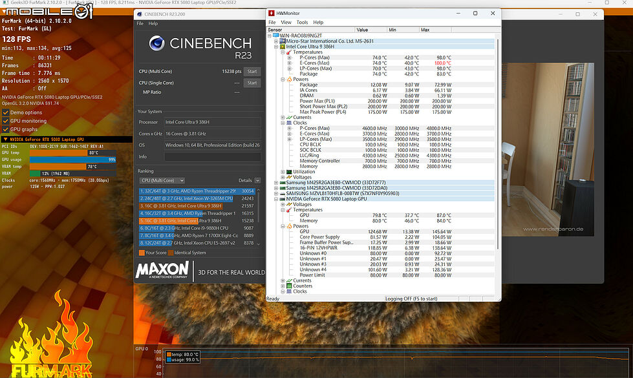Image resolution: width=633 pixels, height=378 pixels.
Task: Click the Sensor column header
Action: coord(311,30)
